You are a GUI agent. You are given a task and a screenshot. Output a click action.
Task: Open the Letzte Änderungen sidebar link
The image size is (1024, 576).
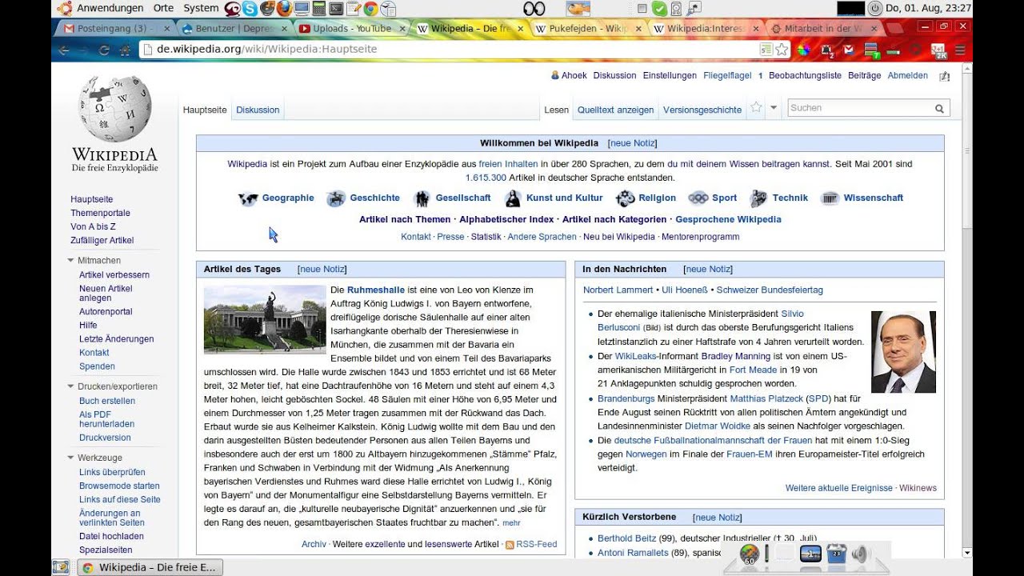(x=117, y=338)
